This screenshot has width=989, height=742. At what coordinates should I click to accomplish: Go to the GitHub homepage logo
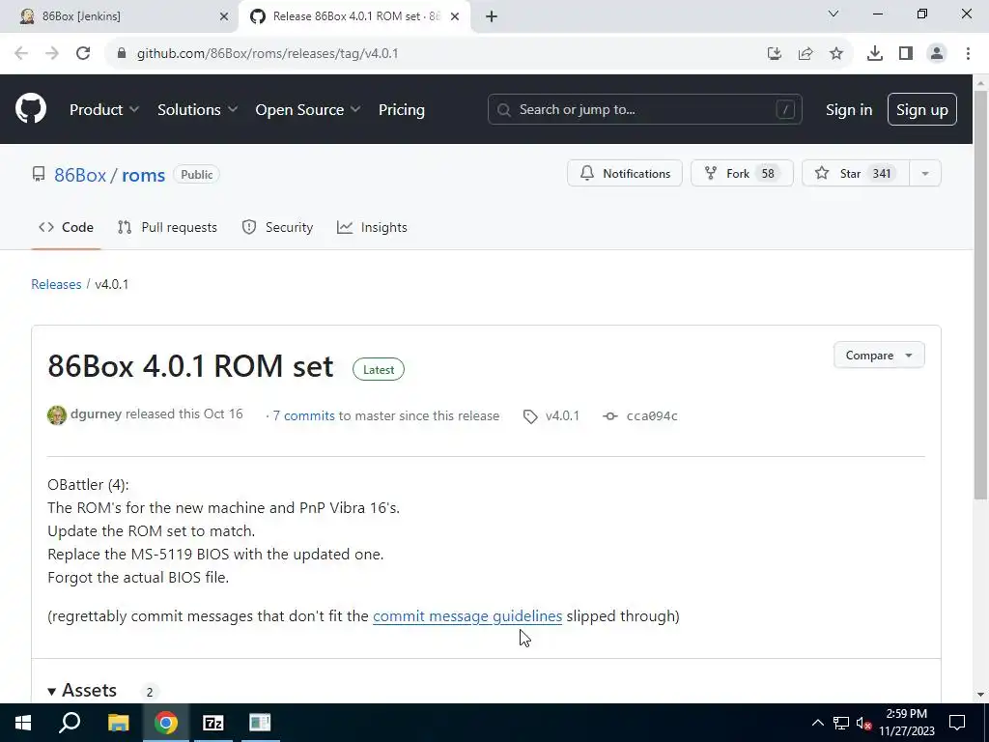tap(31, 109)
